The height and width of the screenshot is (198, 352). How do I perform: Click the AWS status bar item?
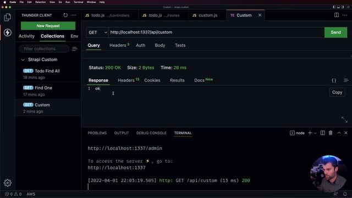[31, 194]
